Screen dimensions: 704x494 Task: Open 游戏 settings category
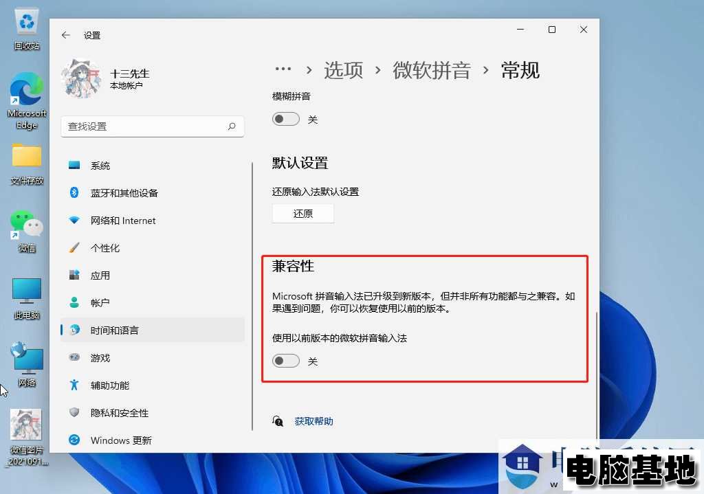pyautogui.click(x=153, y=357)
